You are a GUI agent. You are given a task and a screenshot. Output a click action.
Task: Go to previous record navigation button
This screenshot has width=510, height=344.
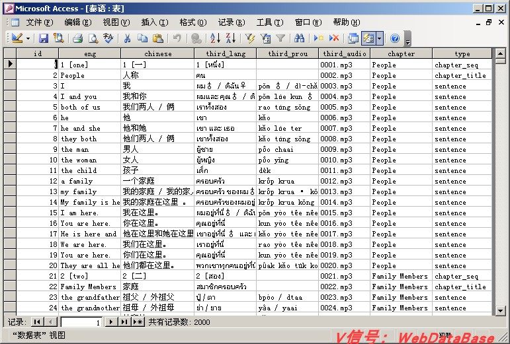[x=50, y=322]
